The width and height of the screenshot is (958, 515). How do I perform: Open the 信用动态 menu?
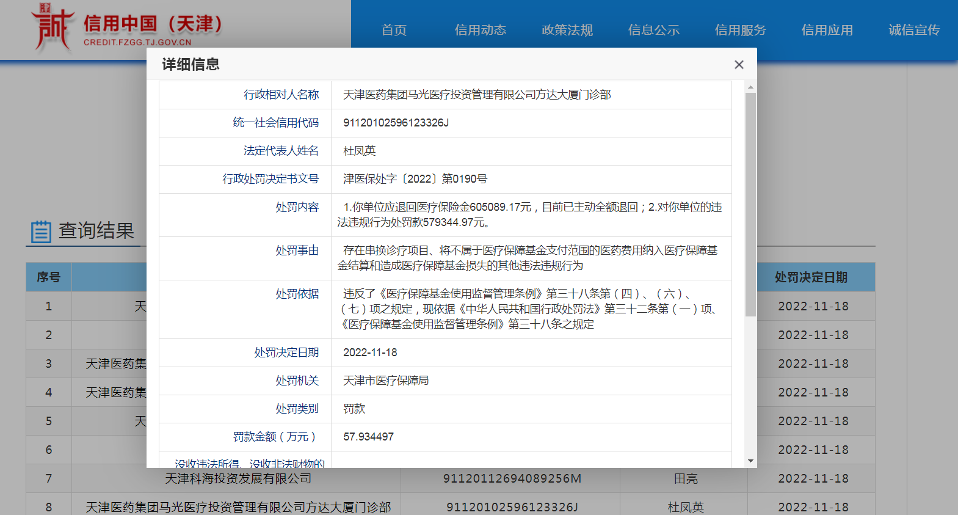tap(481, 30)
